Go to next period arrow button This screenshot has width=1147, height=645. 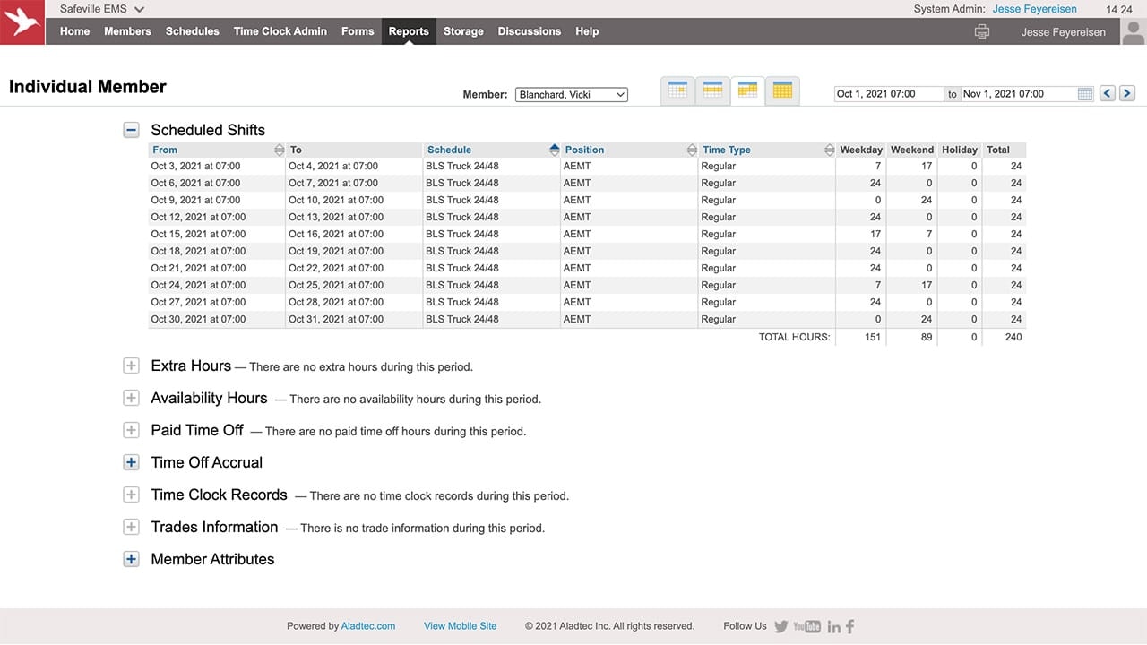(1127, 93)
